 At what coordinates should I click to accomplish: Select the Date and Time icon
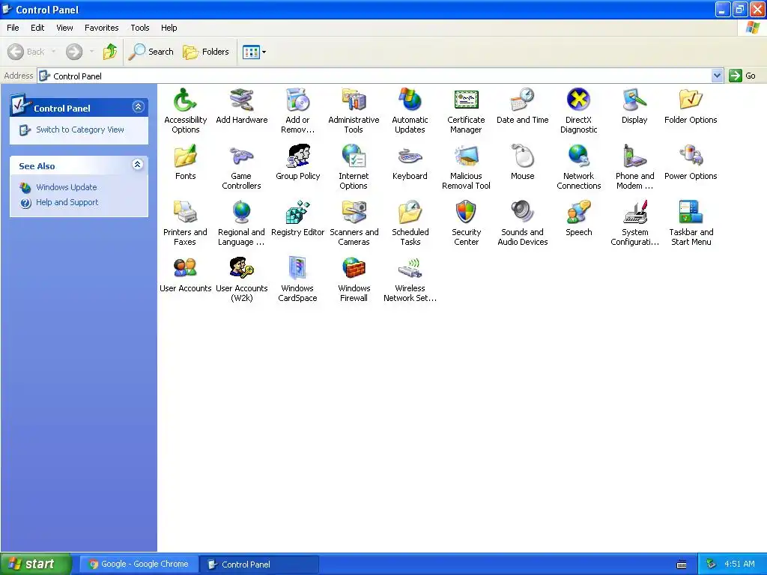[522, 100]
